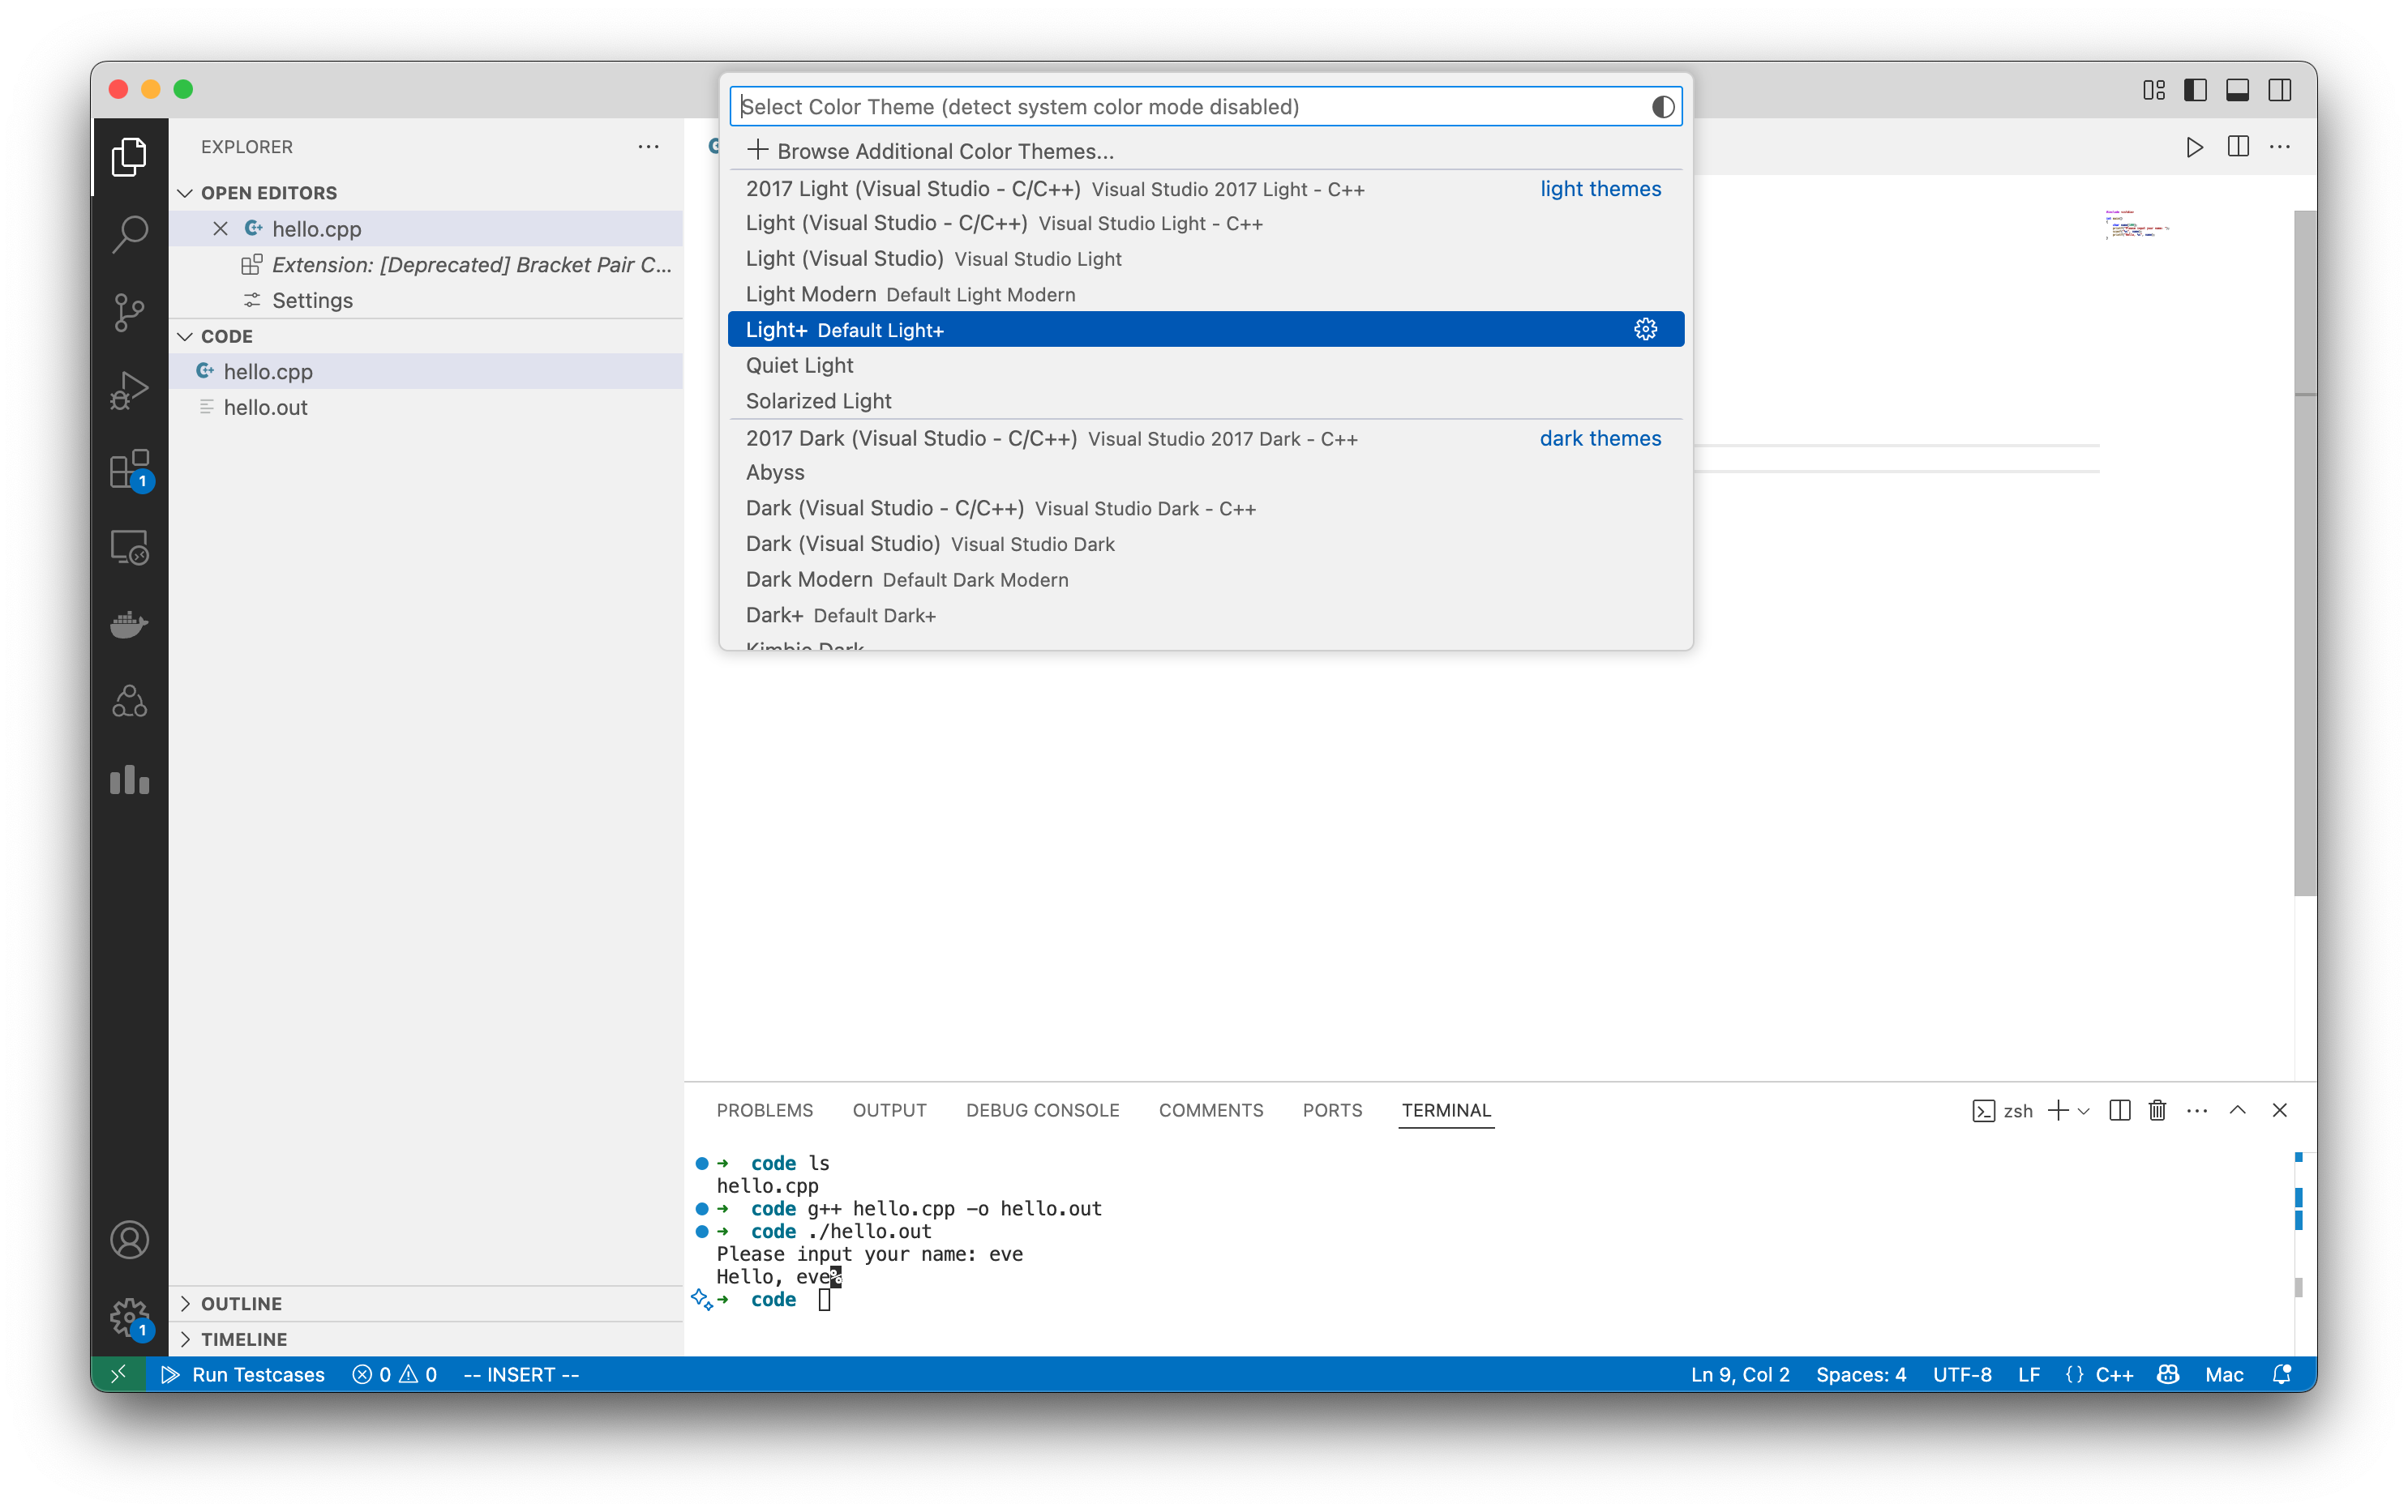Open gear settings on the Light+ theme row
Screen dimensions: 2408x1512
(x=1646, y=329)
